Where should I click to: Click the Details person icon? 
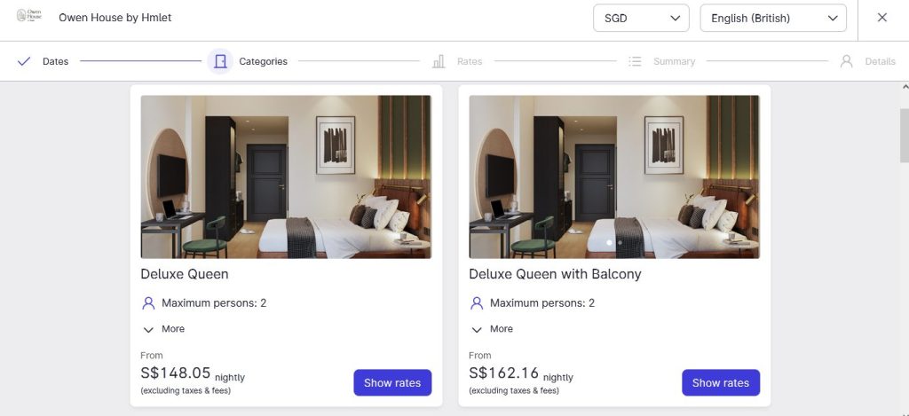[847, 61]
